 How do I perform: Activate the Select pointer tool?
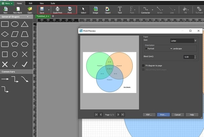point(83,10)
